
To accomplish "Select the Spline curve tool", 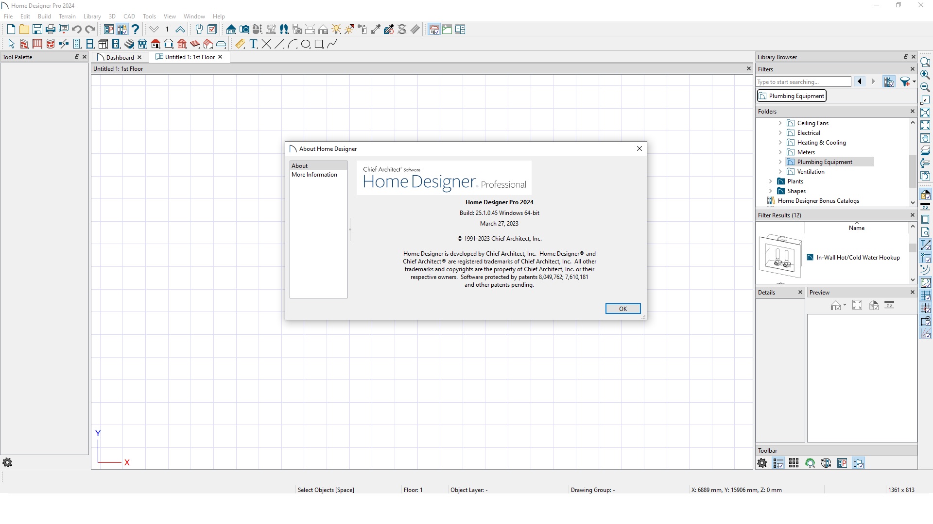I will click(x=332, y=44).
